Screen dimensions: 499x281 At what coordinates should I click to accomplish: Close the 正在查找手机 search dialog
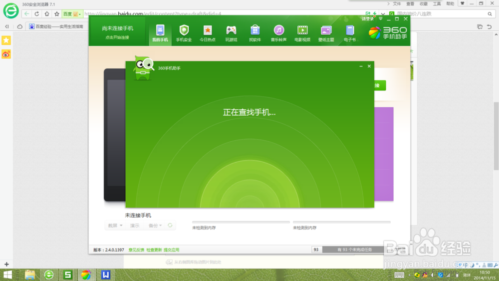pos(369,66)
